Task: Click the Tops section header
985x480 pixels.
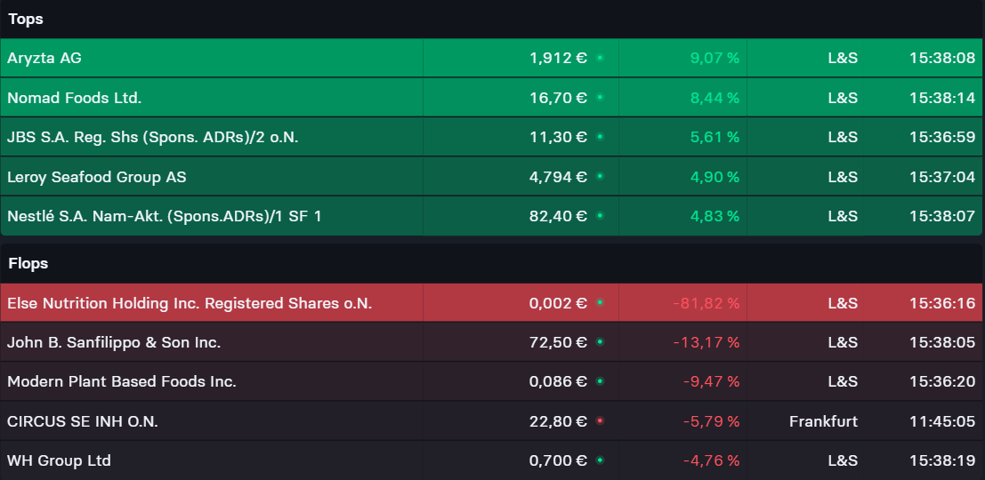Action: pyautogui.click(x=26, y=19)
